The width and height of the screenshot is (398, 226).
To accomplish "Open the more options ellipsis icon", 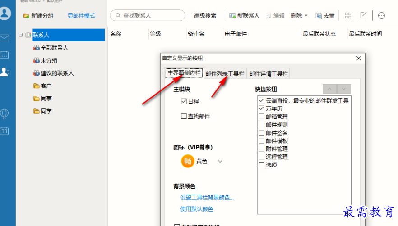I will point(381,16).
